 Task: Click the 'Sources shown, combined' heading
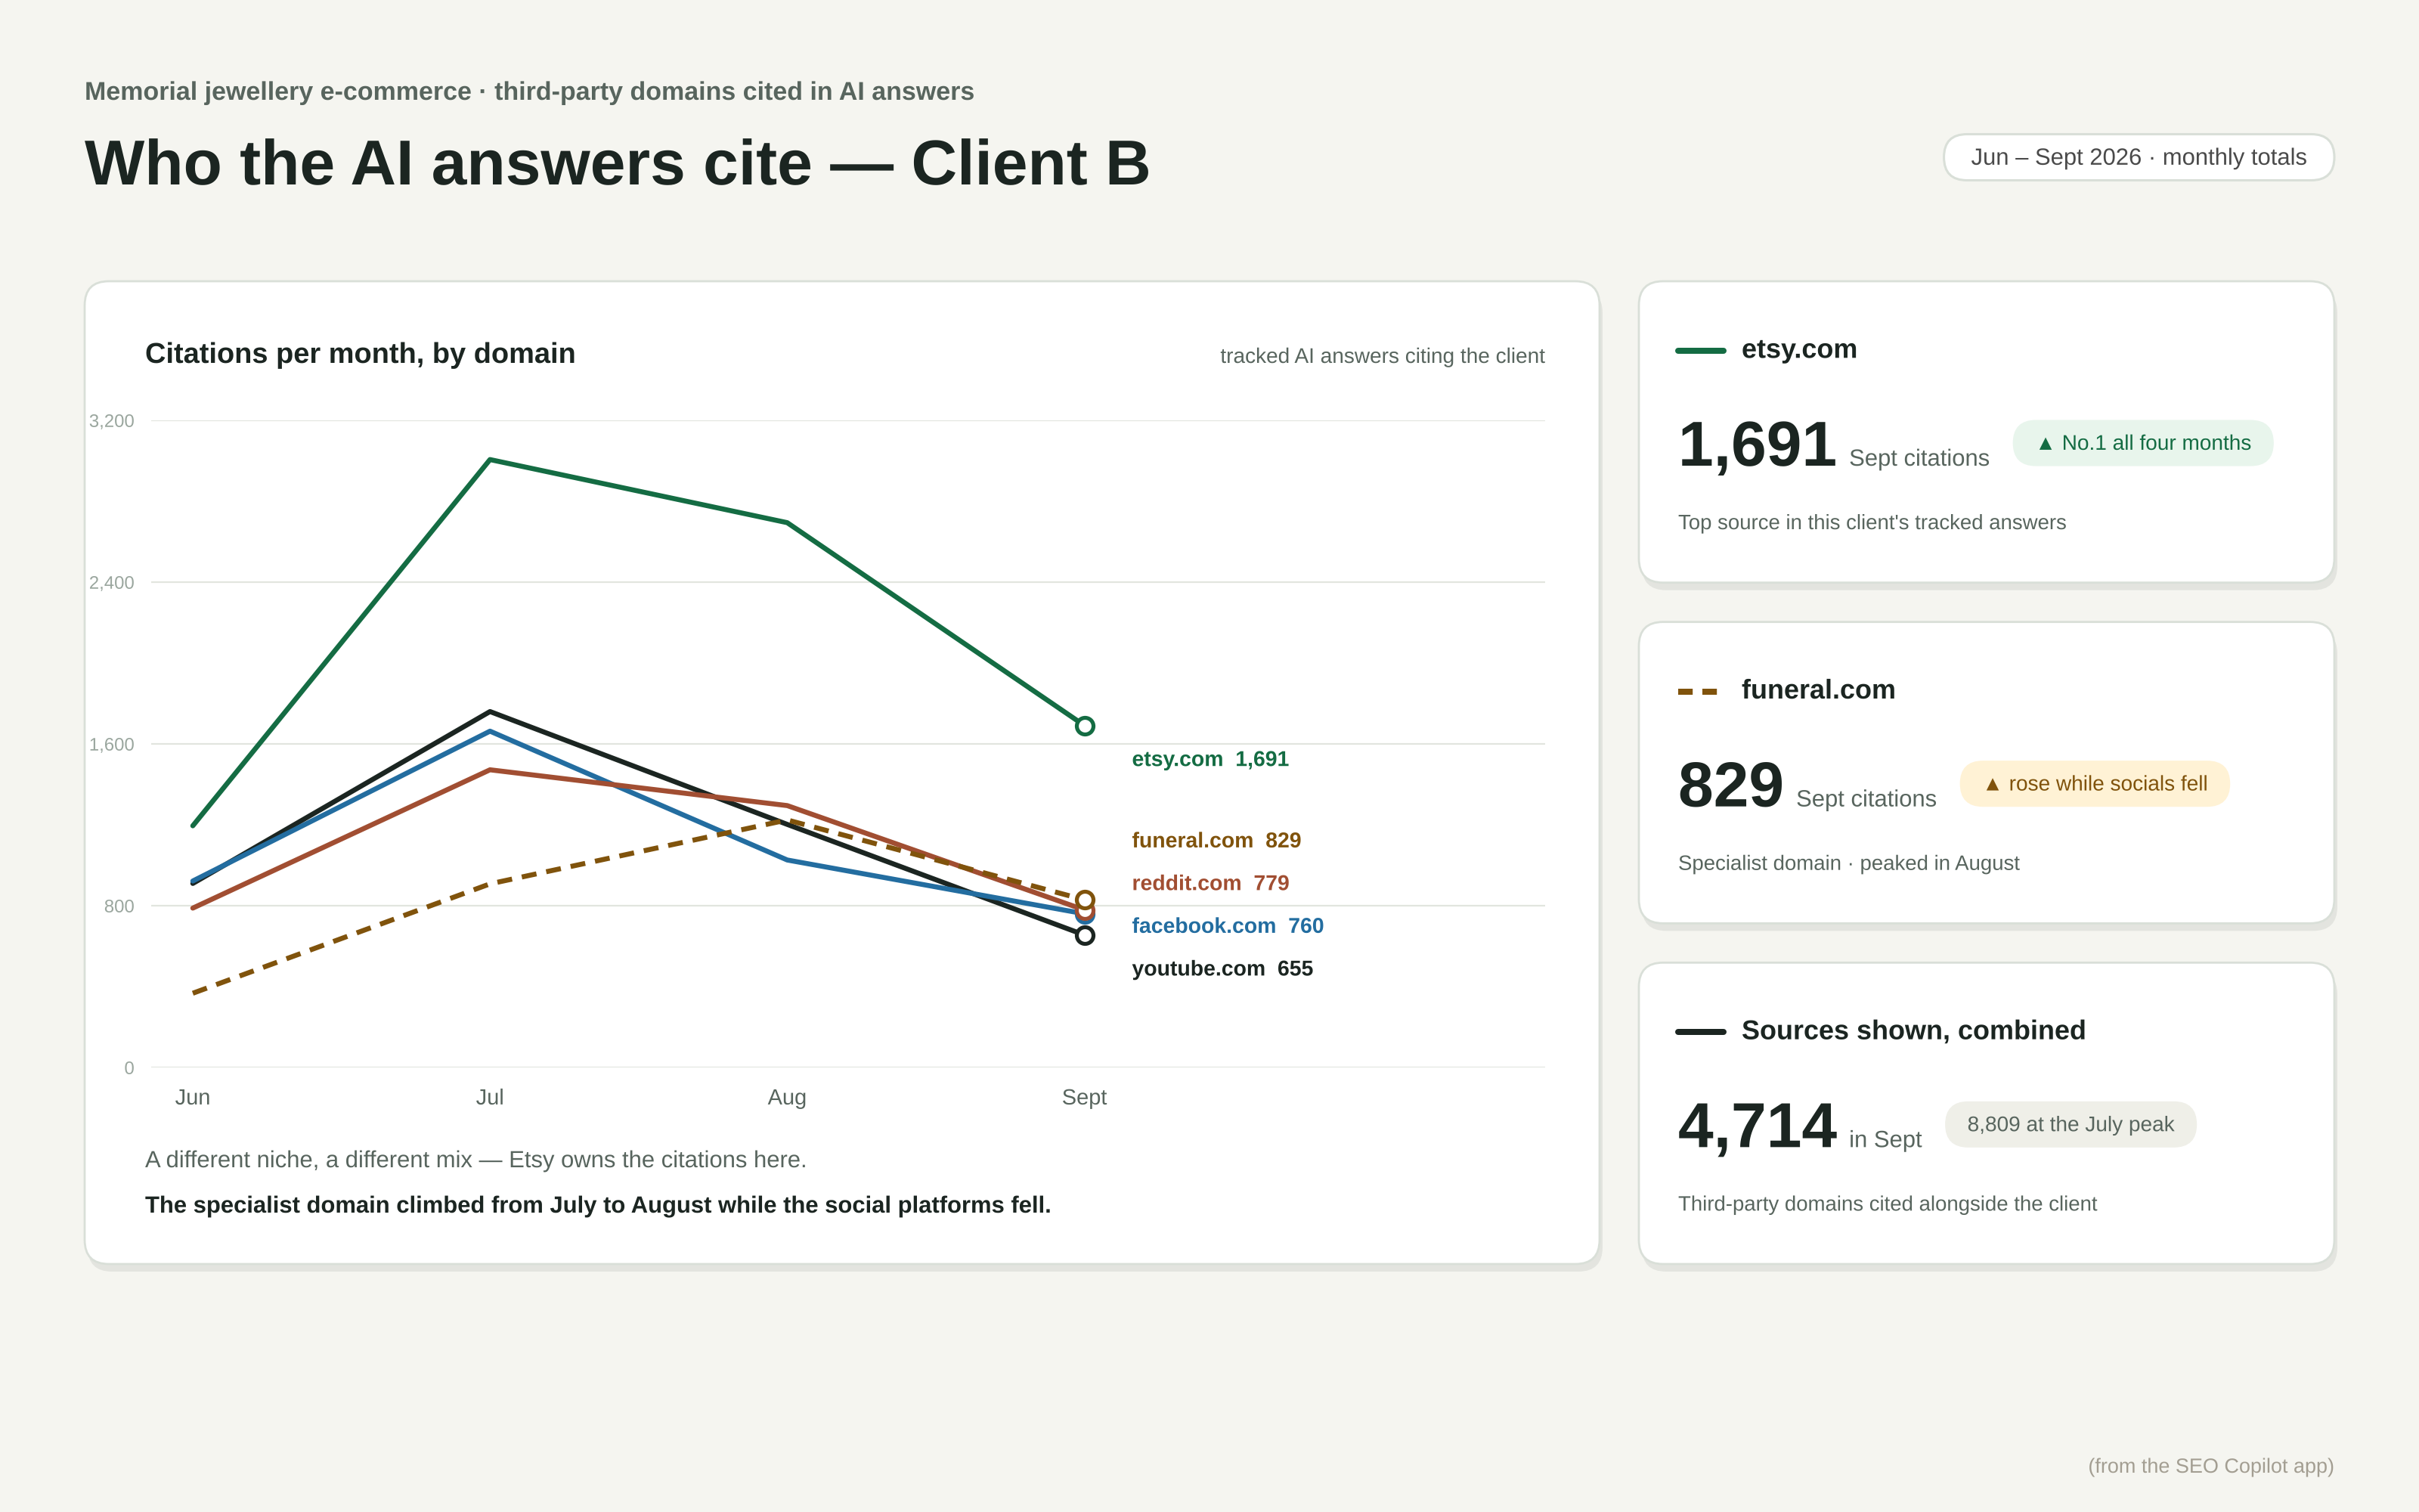[1913, 1030]
